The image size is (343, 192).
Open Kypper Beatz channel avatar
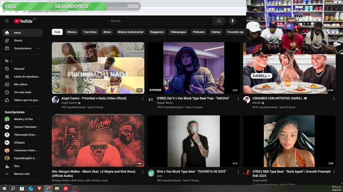(151, 100)
